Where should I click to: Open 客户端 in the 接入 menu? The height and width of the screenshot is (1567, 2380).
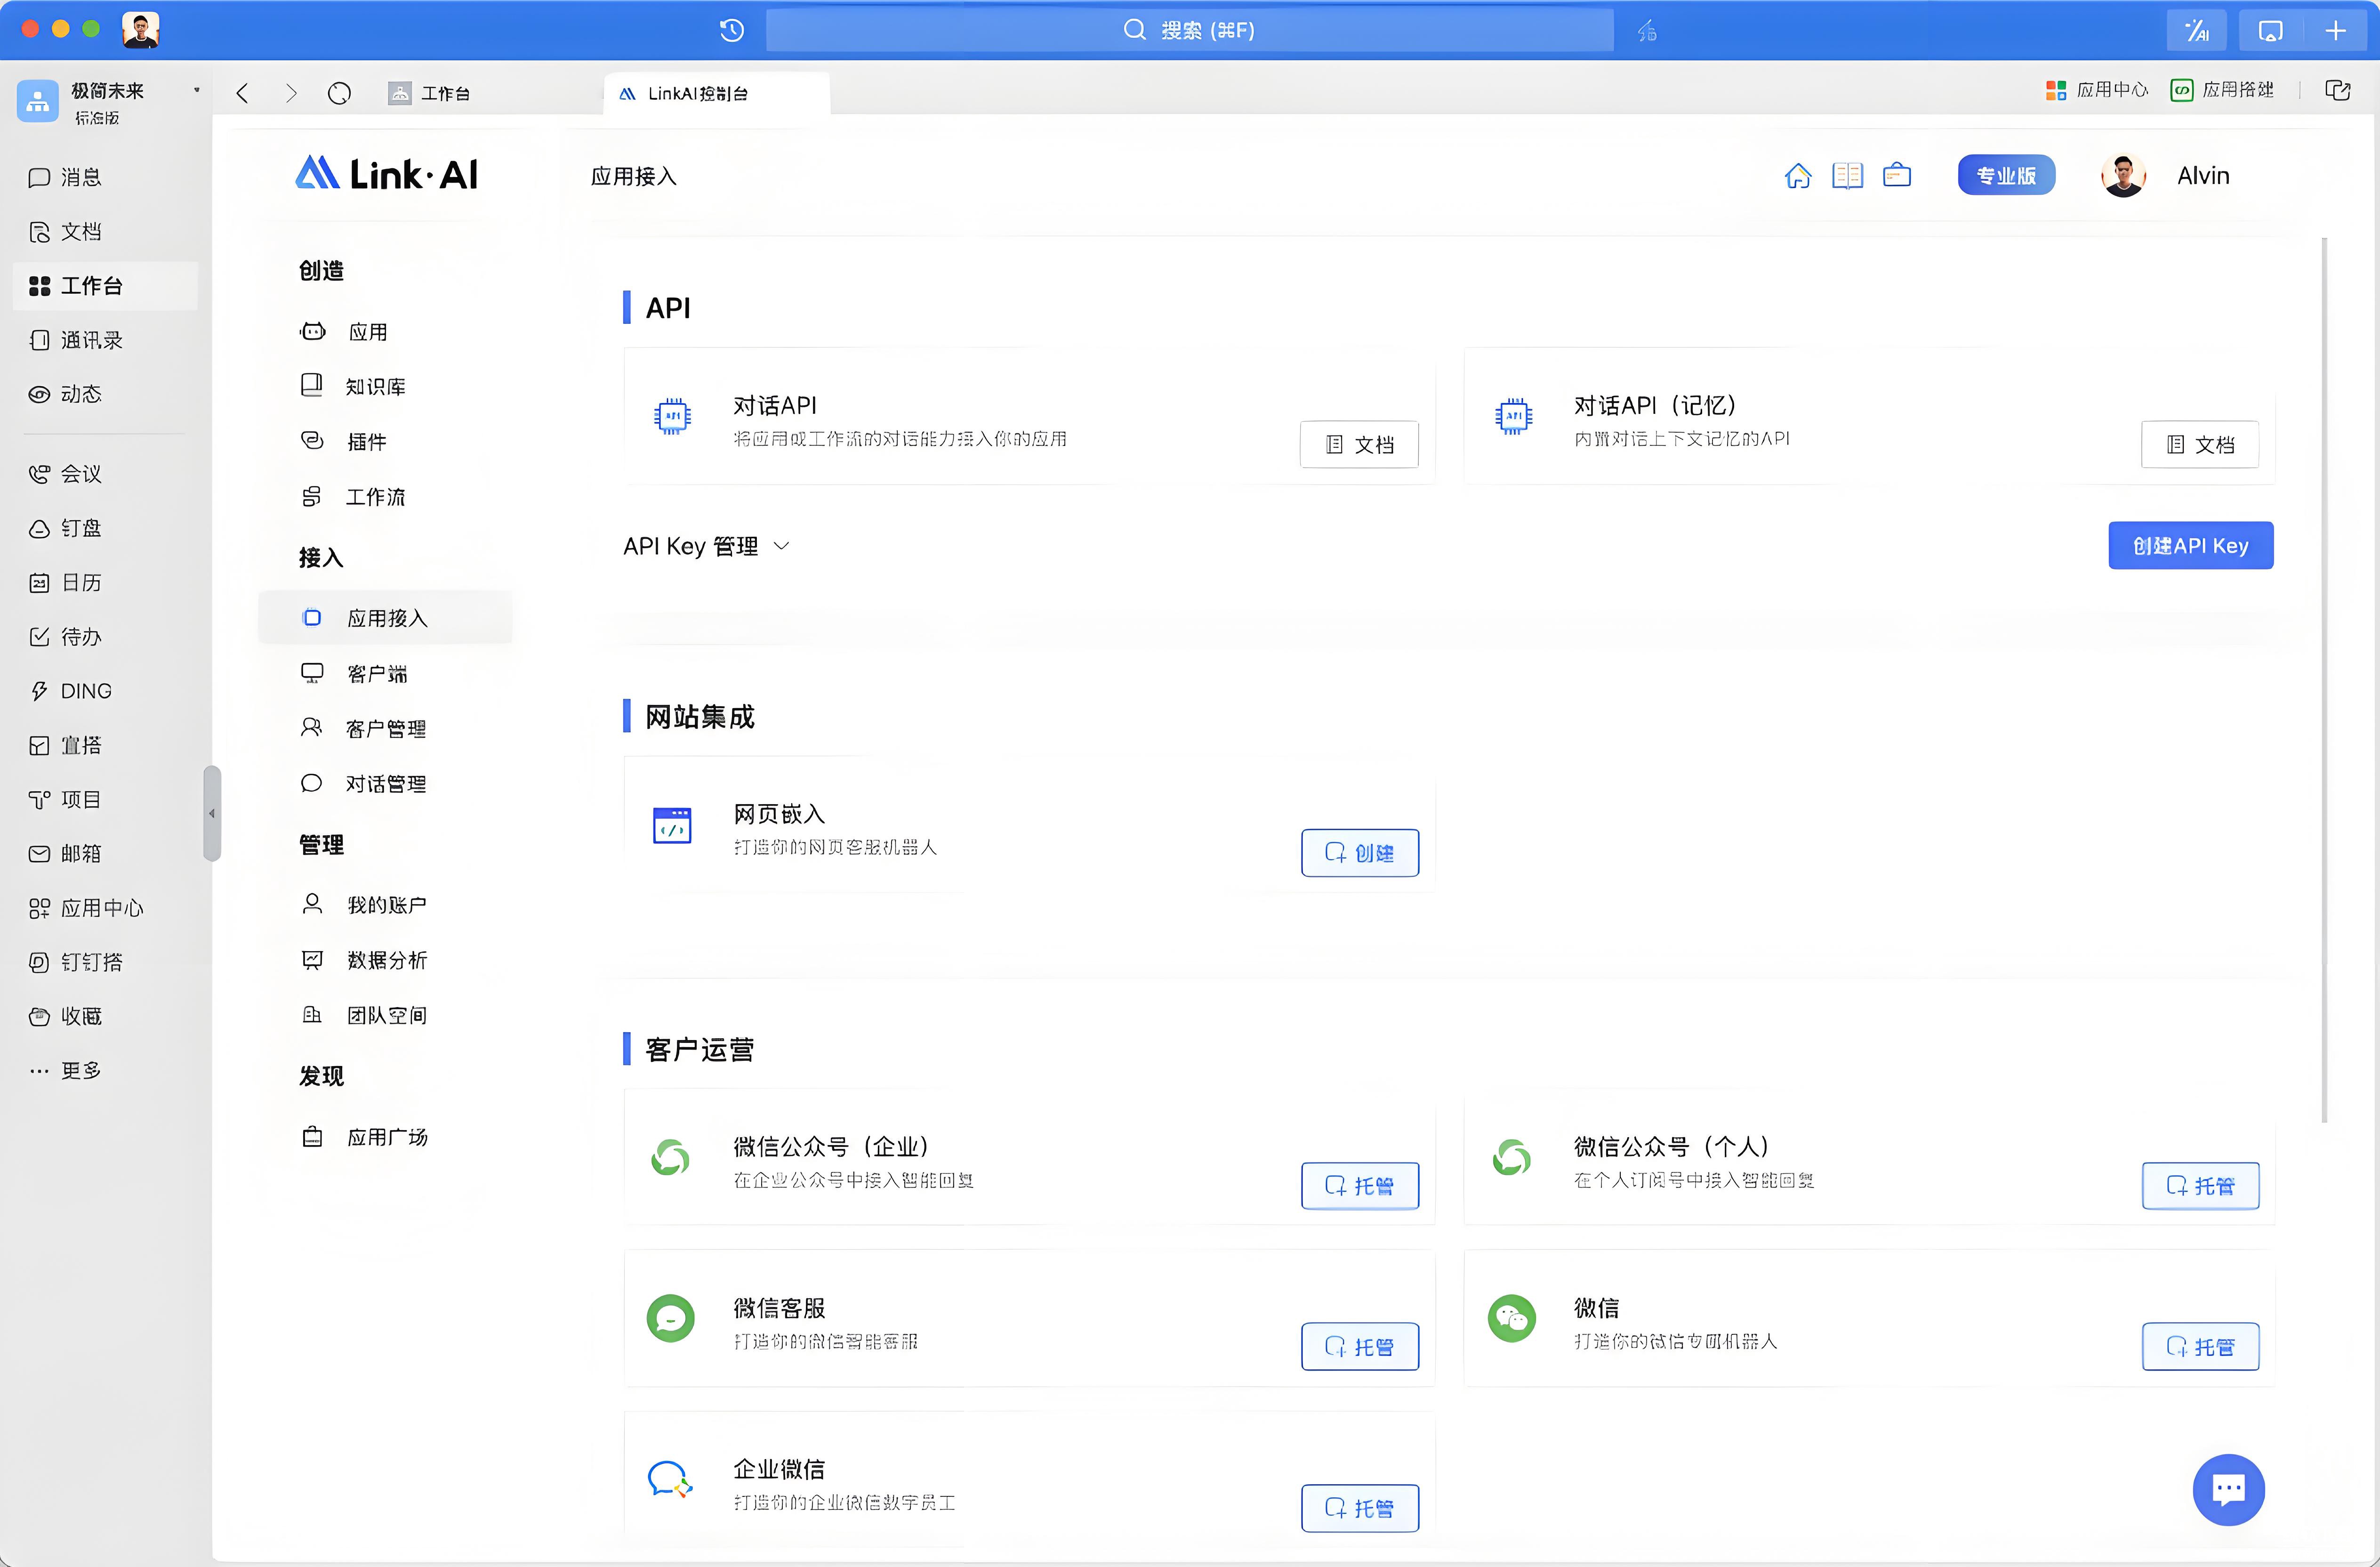point(354,673)
